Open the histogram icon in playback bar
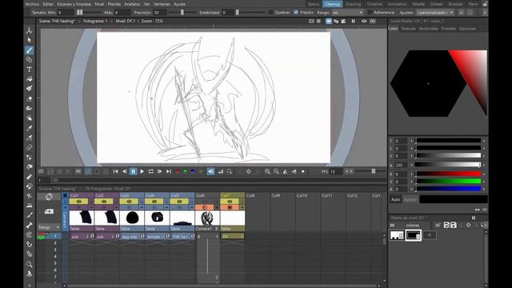The image size is (512, 288). 221,171
